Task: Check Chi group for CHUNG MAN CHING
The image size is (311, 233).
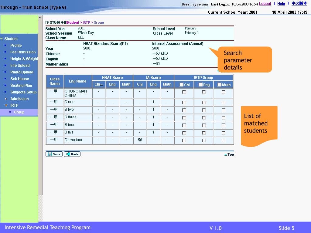Action: click(184, 92)
